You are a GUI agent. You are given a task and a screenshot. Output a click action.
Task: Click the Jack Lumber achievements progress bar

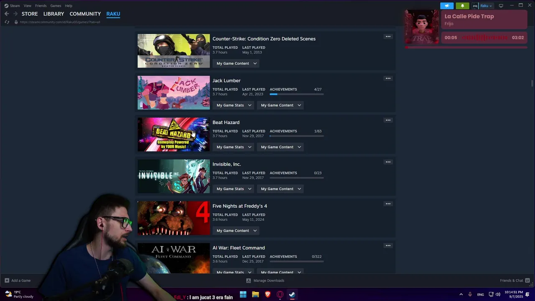point(297,94)
